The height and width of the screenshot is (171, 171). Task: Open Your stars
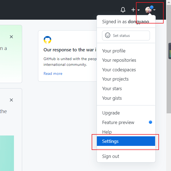pos(126,89)
